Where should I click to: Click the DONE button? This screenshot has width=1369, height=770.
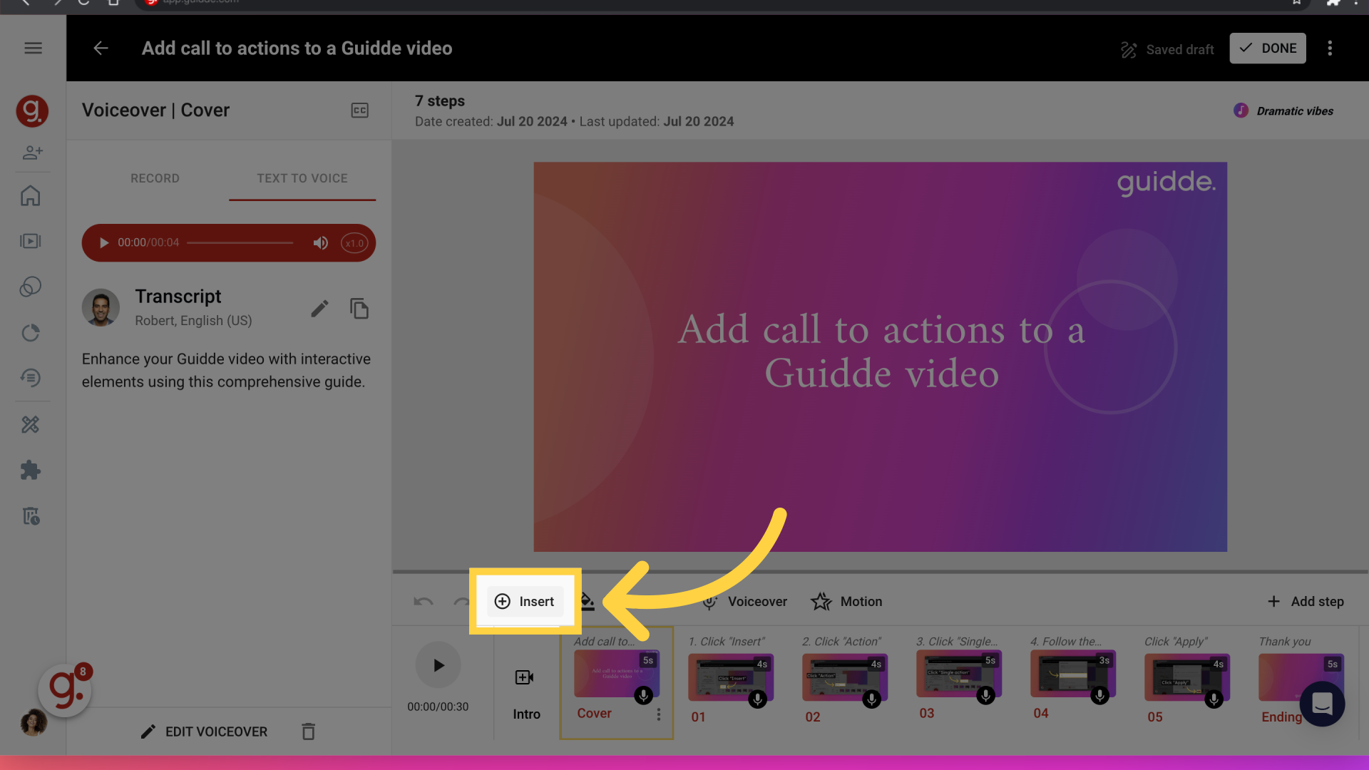[1268, 48]
